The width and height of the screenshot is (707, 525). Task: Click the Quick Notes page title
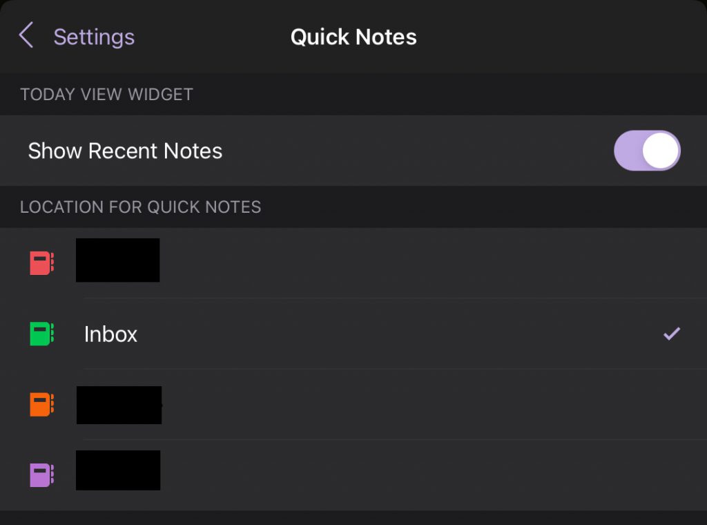353,37
